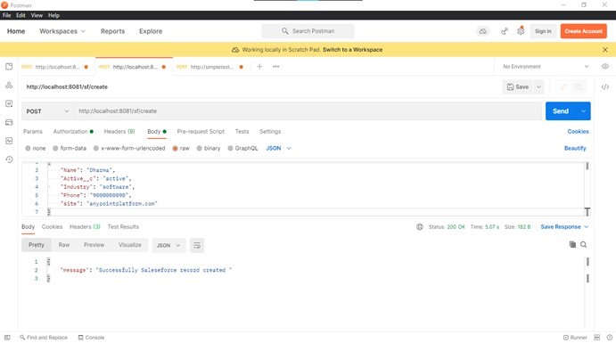Image resolution: width=616 pixels, height=343 pixels.
Task: Click the request URL input field
Action: (x=308, y=111)
